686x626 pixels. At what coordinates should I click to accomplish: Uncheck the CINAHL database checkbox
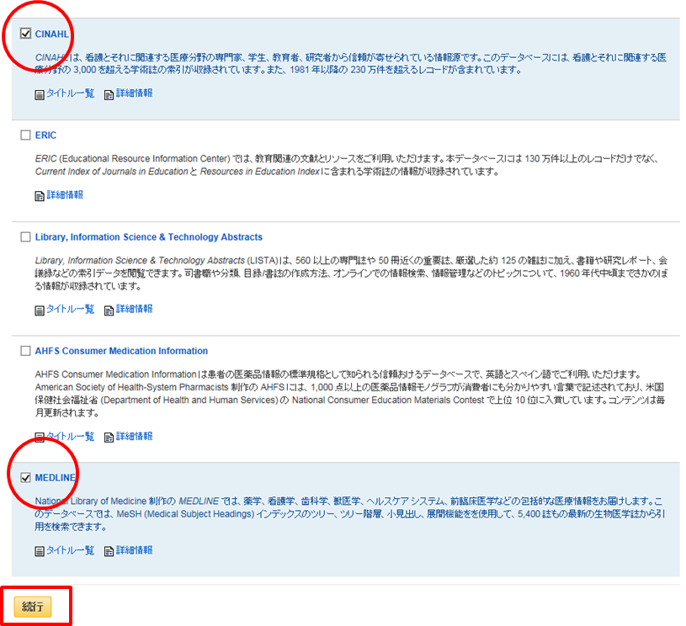25,34
